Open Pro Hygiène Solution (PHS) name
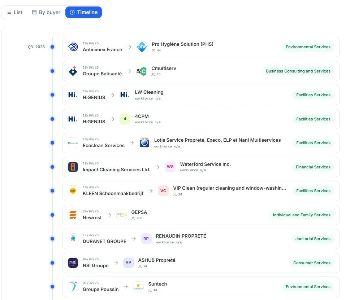Screen dimensions: 350x300 point(182,44)
